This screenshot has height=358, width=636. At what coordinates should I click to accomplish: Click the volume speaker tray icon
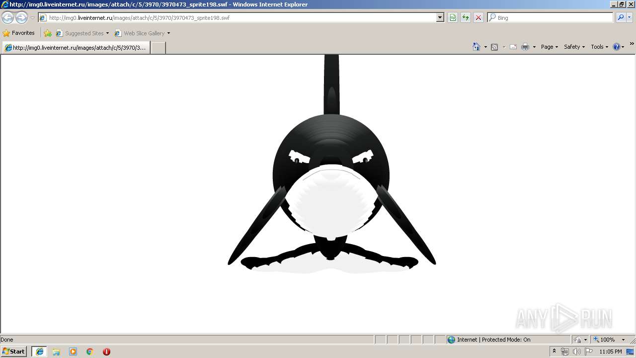[577, 352]
